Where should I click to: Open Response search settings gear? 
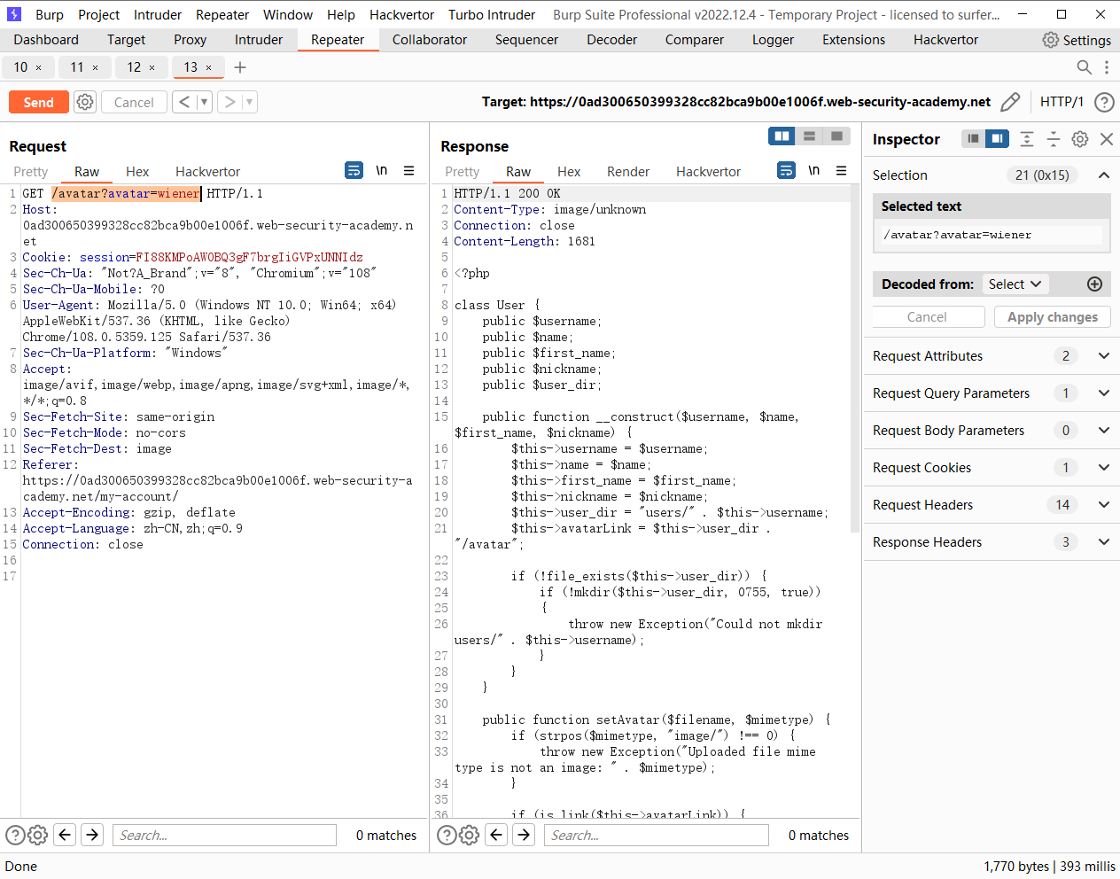coord(470,835)
